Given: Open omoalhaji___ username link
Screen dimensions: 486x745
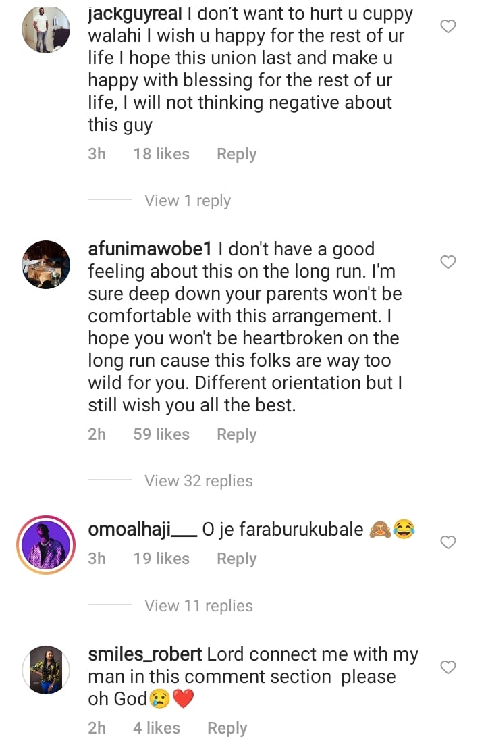Looking at the screenshot, I should click(142, 530).
